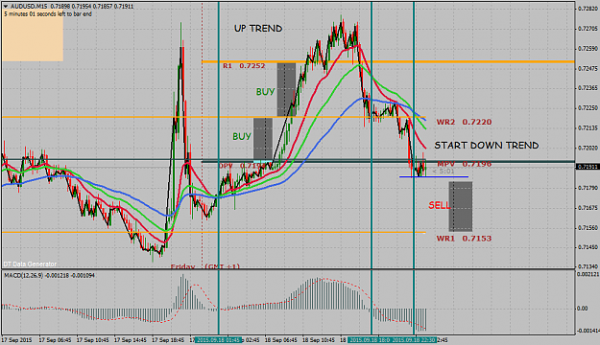Image resolution: width=600 pixels, height=345 pixels.
Task: Click the highlighted 2015.09.18 22:30 time marker
Action: (414, 339)
